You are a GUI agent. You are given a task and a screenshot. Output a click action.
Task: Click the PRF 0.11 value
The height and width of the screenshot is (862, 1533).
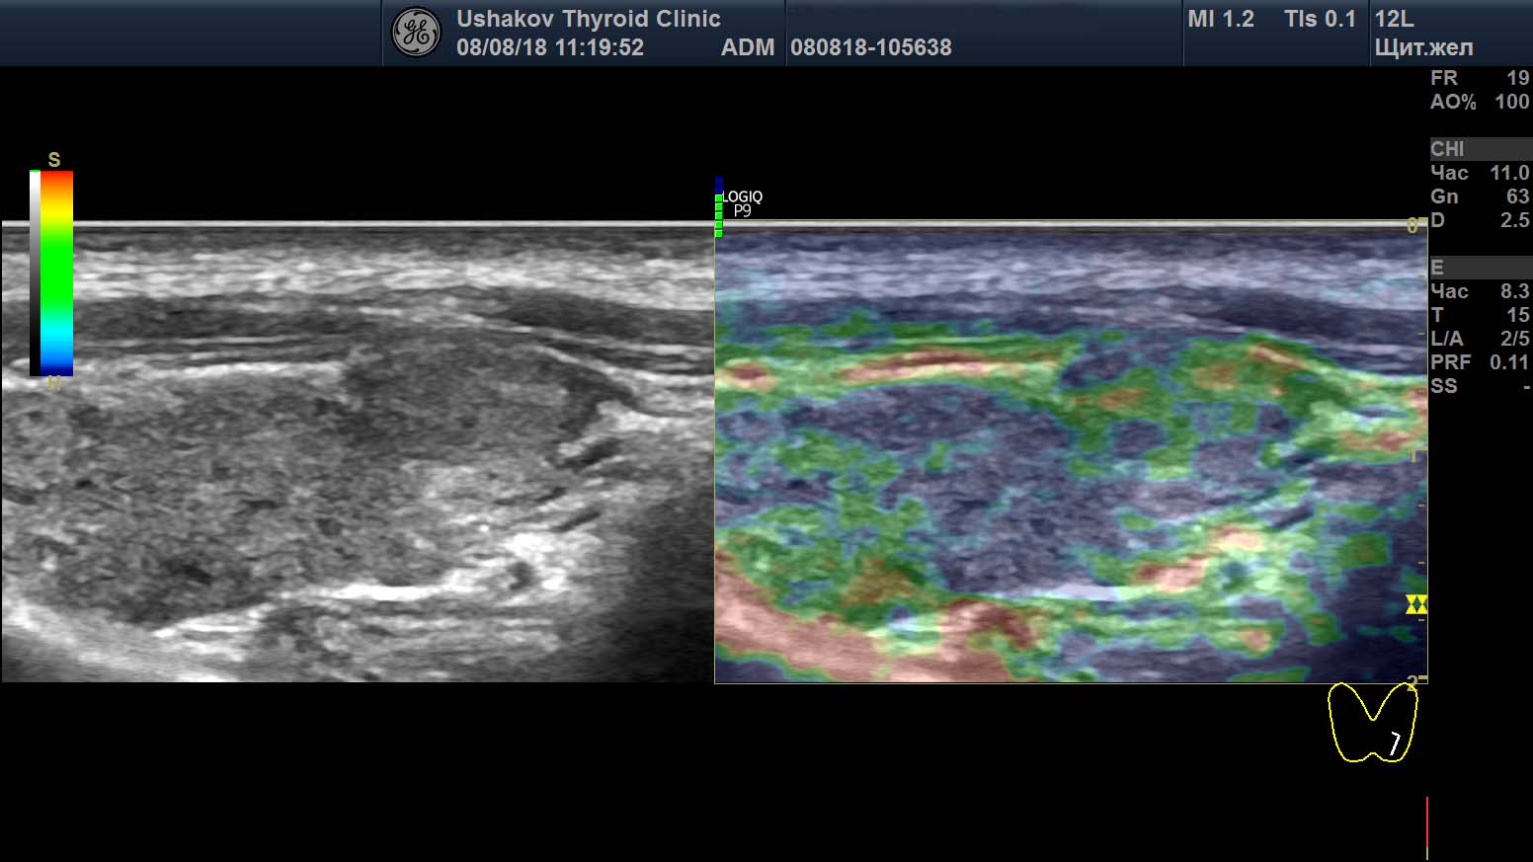coord(1480,362)
